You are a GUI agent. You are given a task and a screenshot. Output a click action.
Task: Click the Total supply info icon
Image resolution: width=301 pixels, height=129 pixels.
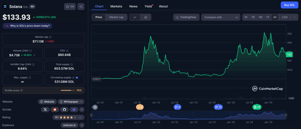pos(72,64)
